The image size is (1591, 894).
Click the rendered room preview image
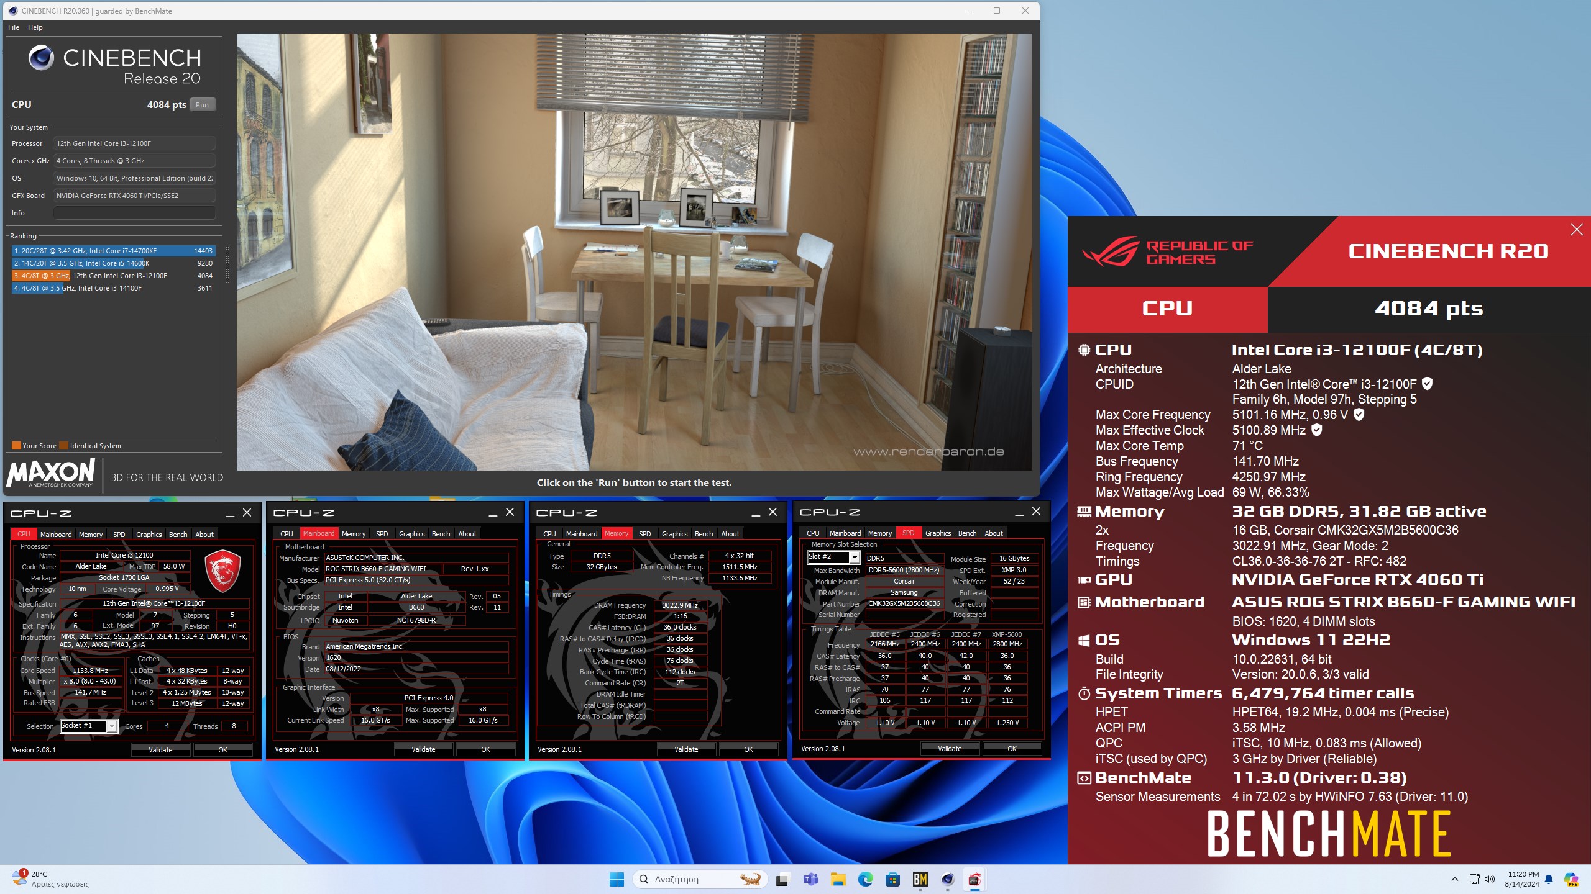click(634, 251)
